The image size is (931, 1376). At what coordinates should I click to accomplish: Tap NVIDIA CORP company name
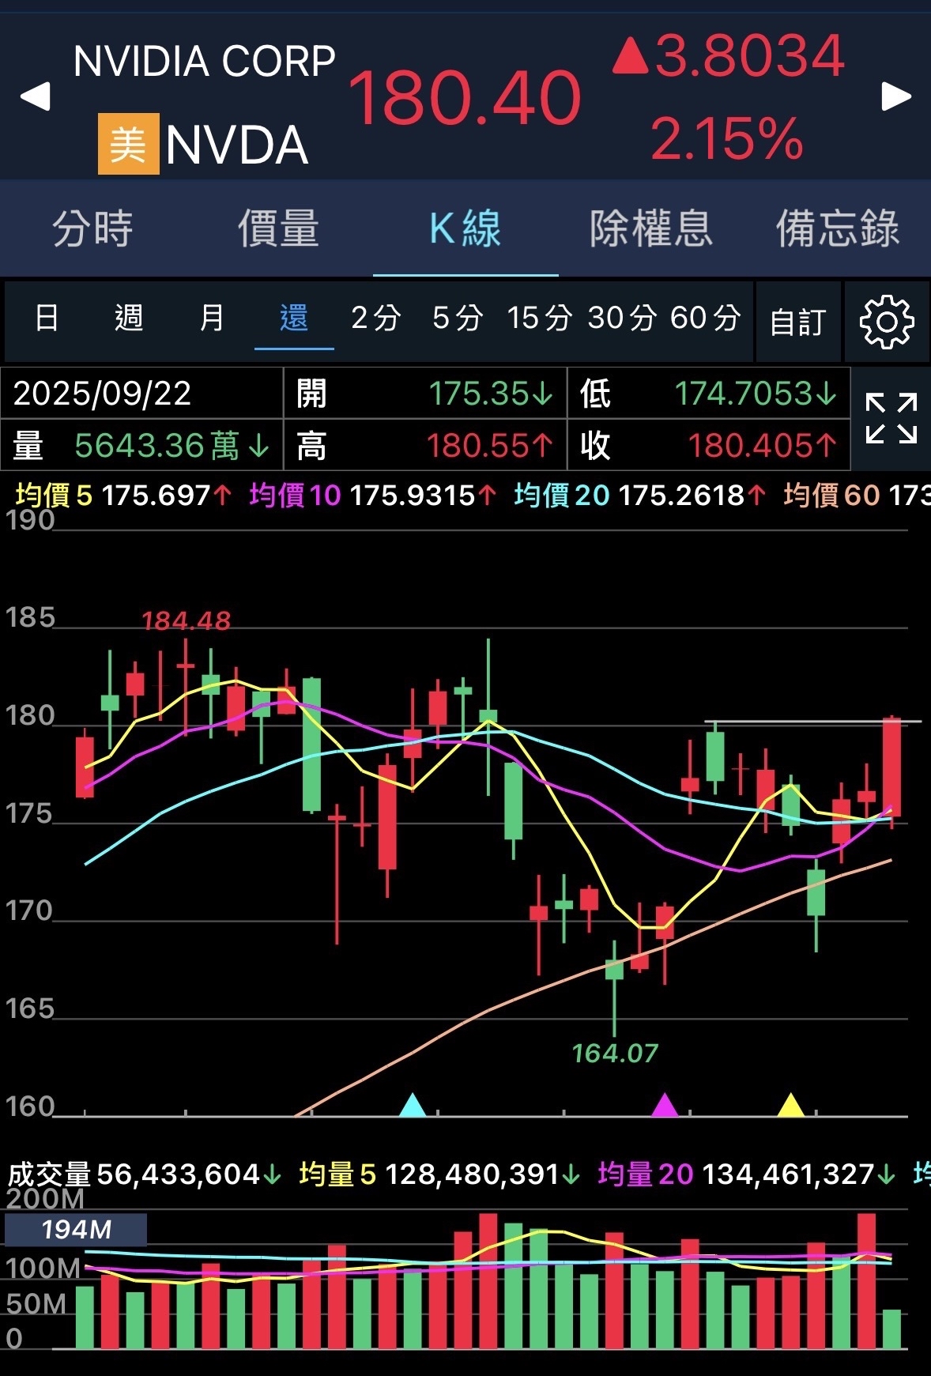point(205,61)
